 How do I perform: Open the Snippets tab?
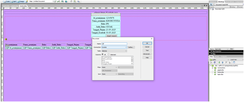[224, 56]
